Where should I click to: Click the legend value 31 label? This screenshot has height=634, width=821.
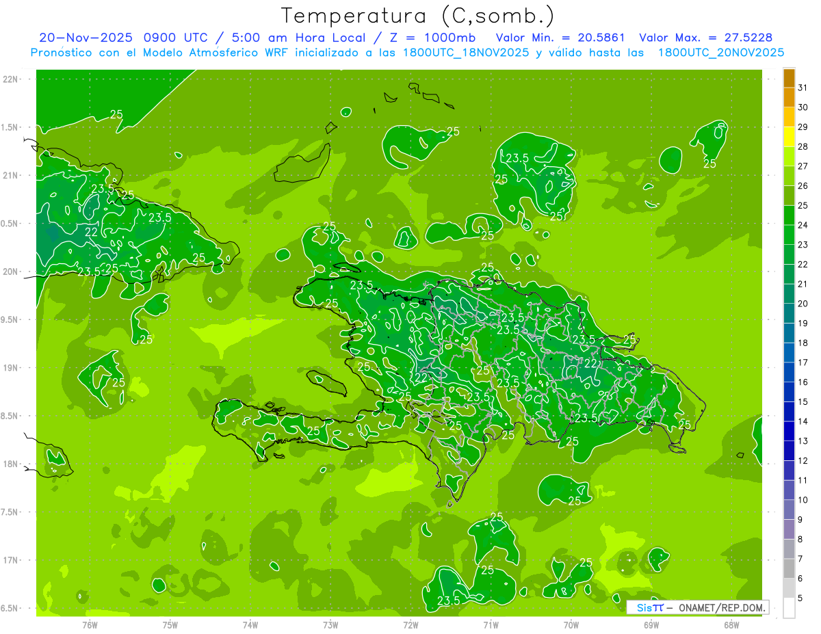[803, 88]
